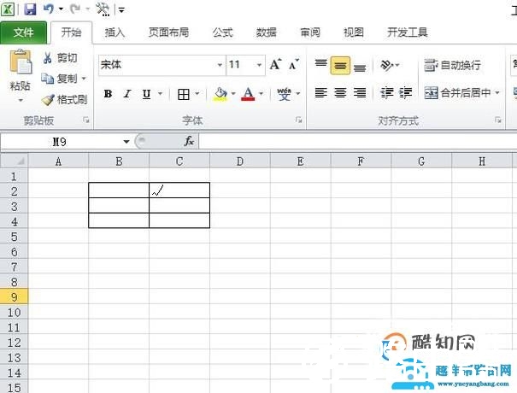Click the Redo arrow icon

pos(75,9)
